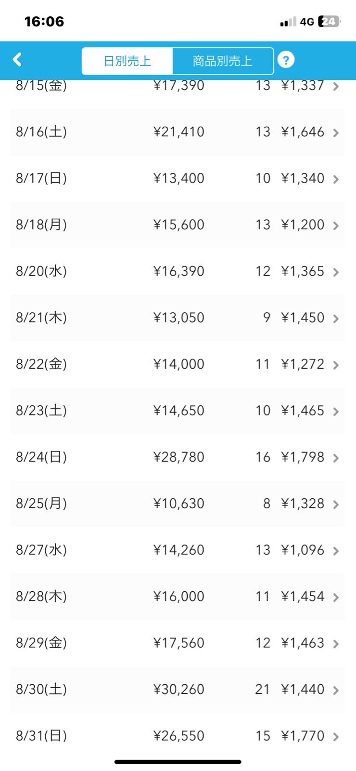The image size is (356, 771).
Task: Switch to the 日別売上 tab
Action: pos(127,61)
